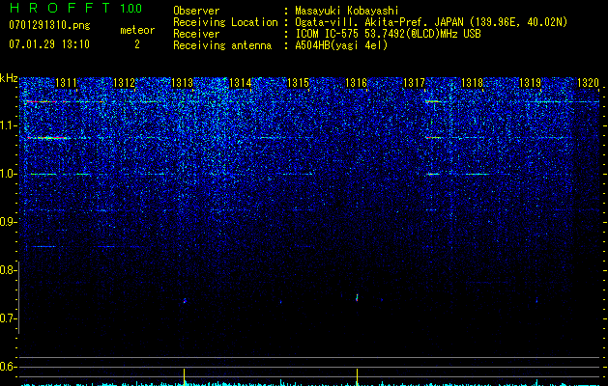This screenshot has height=386, width=608.
Task: Click the 0701291310.png filename label
Action: point(49,25)
